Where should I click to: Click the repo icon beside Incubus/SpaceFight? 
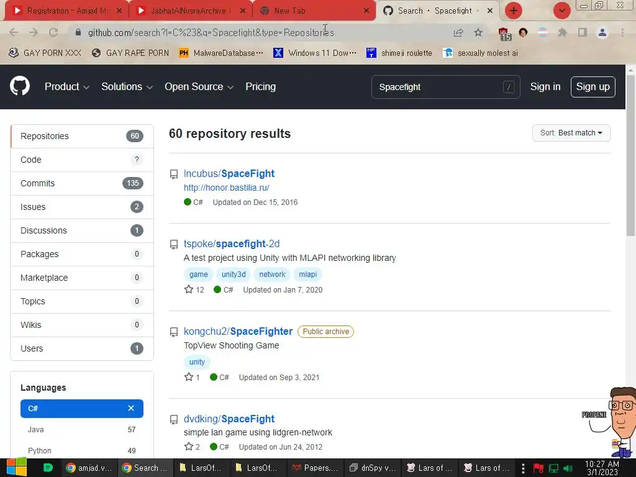tap(174, 175)
